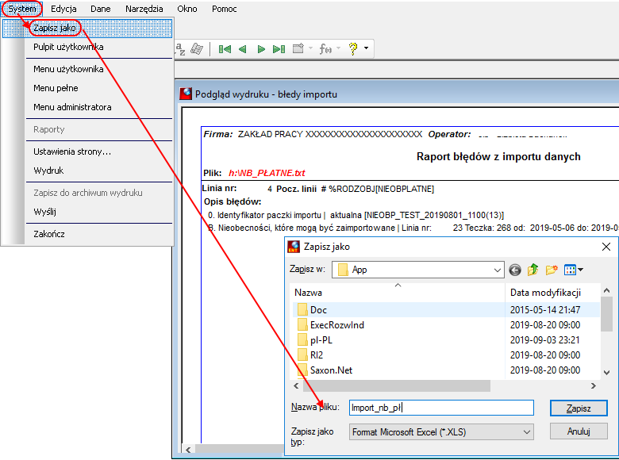This screenshot has width=619, height=460.
Task: Go to first record toolbar icon
Action: [x=225, y=49]
